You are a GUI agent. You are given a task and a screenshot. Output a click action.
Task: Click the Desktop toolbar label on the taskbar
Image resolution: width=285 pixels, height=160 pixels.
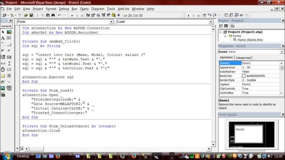[x=23, y=156]
